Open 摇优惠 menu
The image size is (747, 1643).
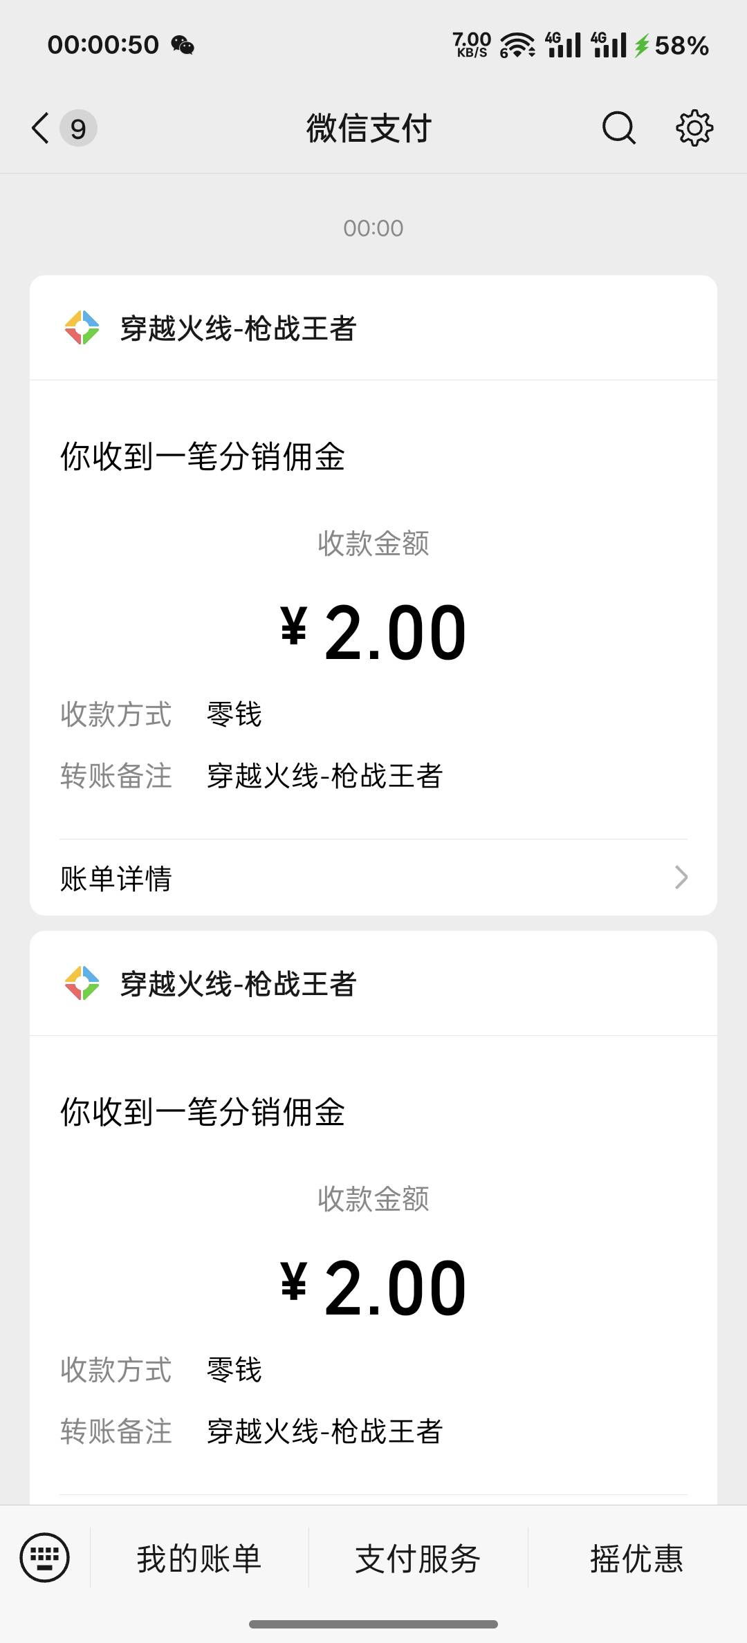point(636,1559)
